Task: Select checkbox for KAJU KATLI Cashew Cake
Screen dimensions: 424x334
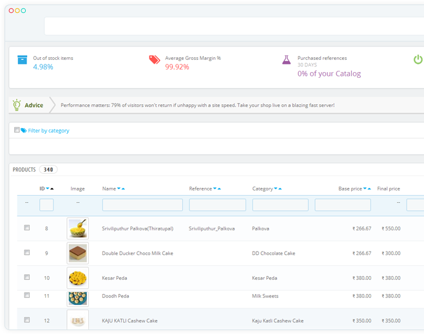Action: (x=27, y=320)
